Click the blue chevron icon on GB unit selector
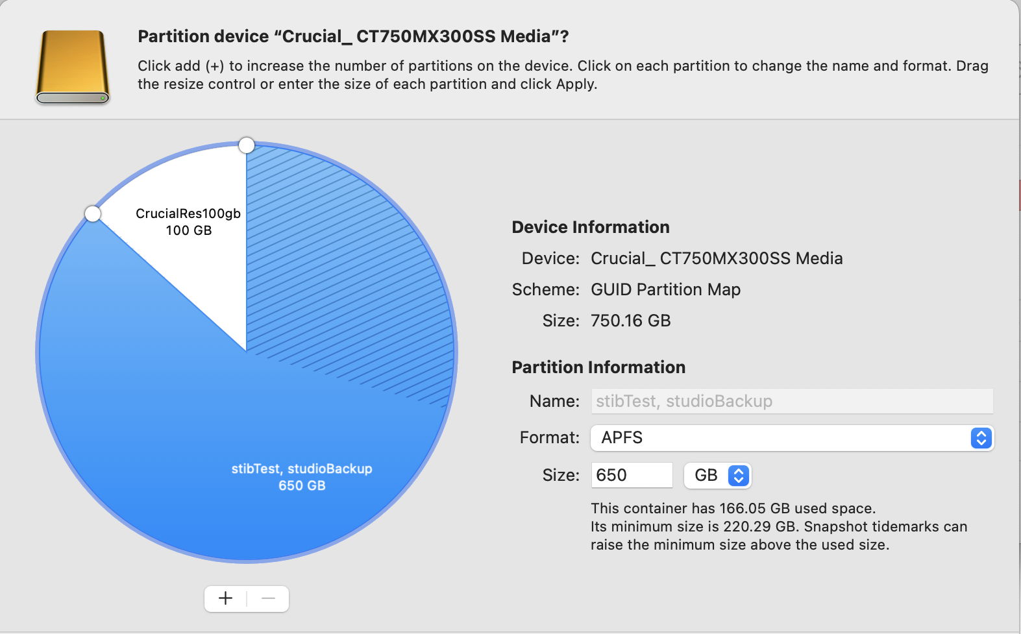The height and width of the screenshot is (634, 1021). tap(738, 475)
